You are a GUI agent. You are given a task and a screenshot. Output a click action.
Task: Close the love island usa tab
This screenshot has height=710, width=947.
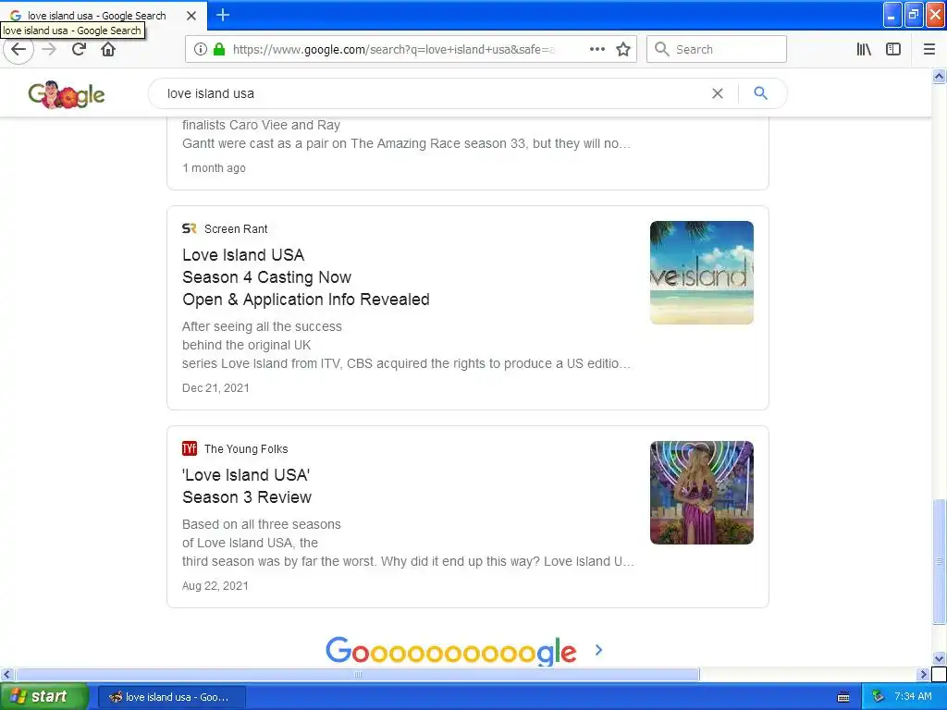191,16
